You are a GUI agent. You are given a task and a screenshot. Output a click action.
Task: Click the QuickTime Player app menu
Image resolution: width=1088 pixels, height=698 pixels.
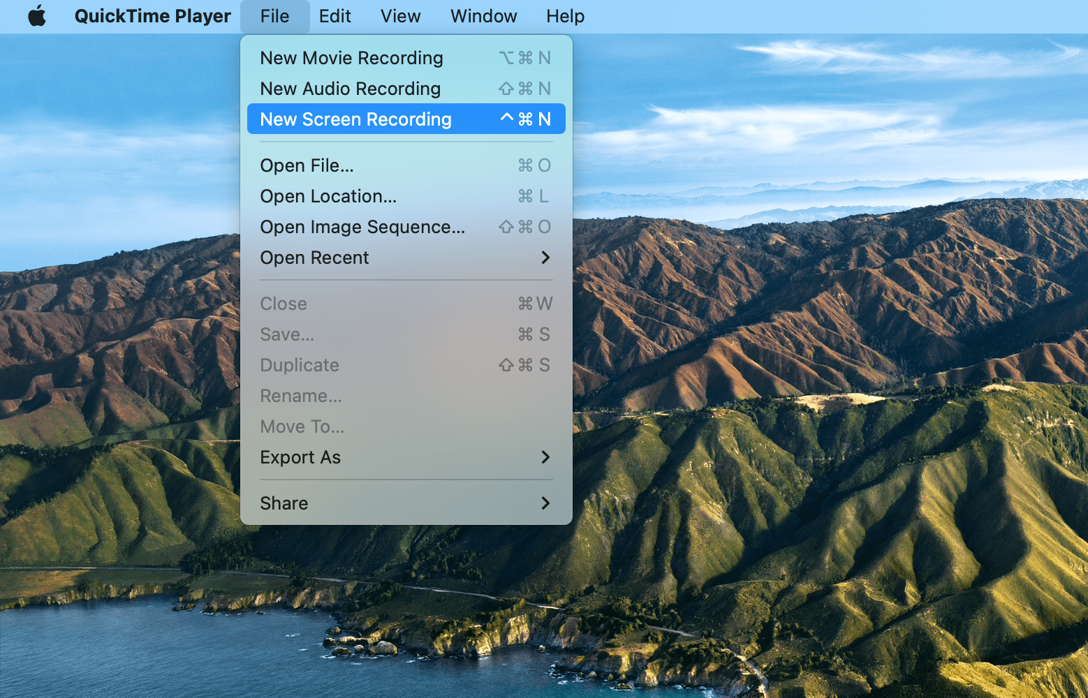click(x=152, y=15)
